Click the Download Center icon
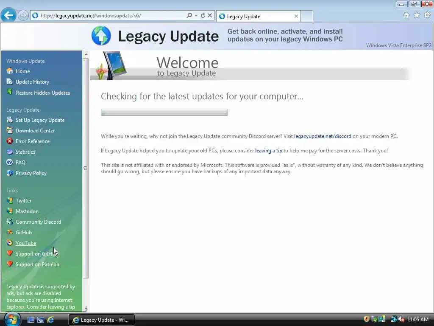This screenshot has width=434, height=326. (10, 130)
